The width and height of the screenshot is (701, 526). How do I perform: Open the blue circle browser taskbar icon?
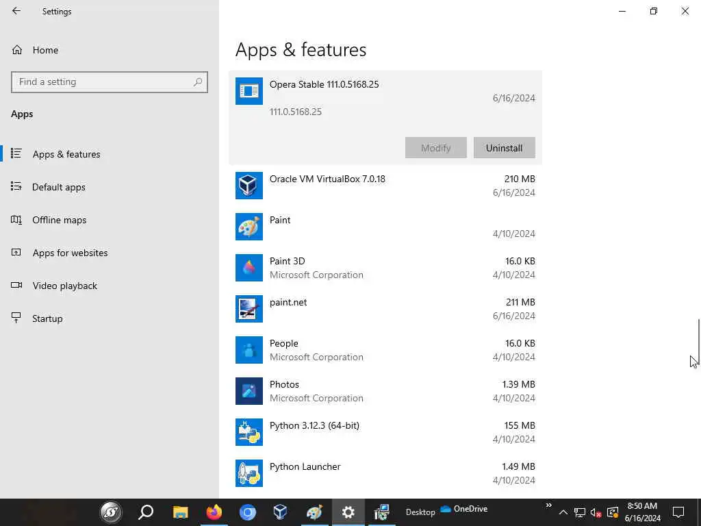click(x=247, y=512)
